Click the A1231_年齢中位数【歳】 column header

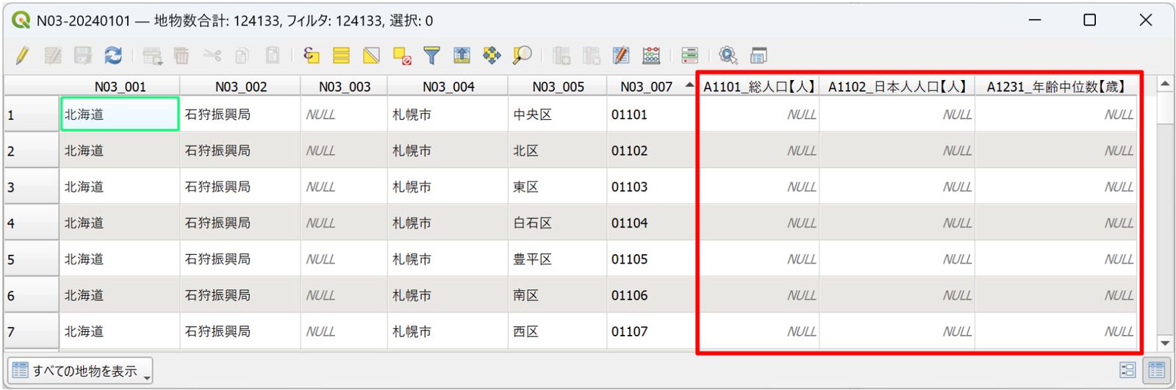tap(1056, 86)
